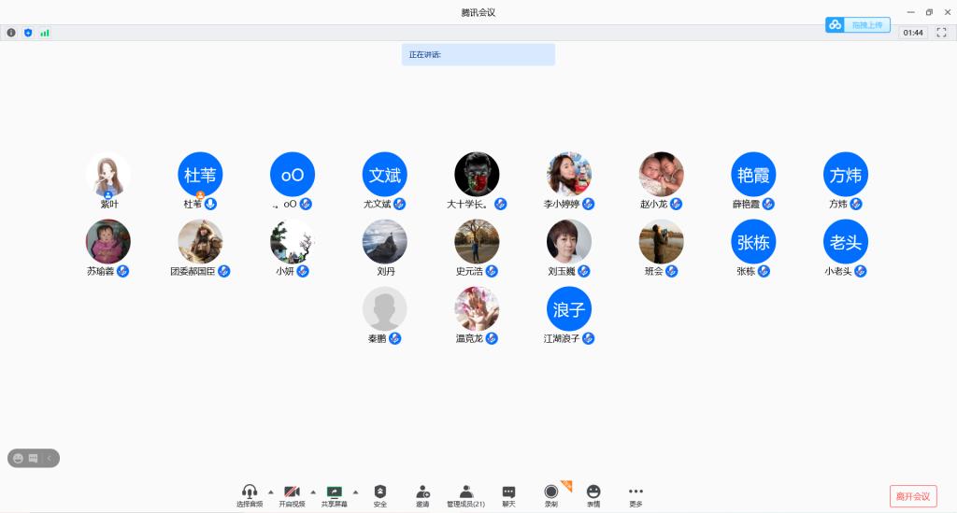Viewport: 957px width, 513px height.
Task: Start recording with the 录制 button
Action: click(x=551, y=492)
